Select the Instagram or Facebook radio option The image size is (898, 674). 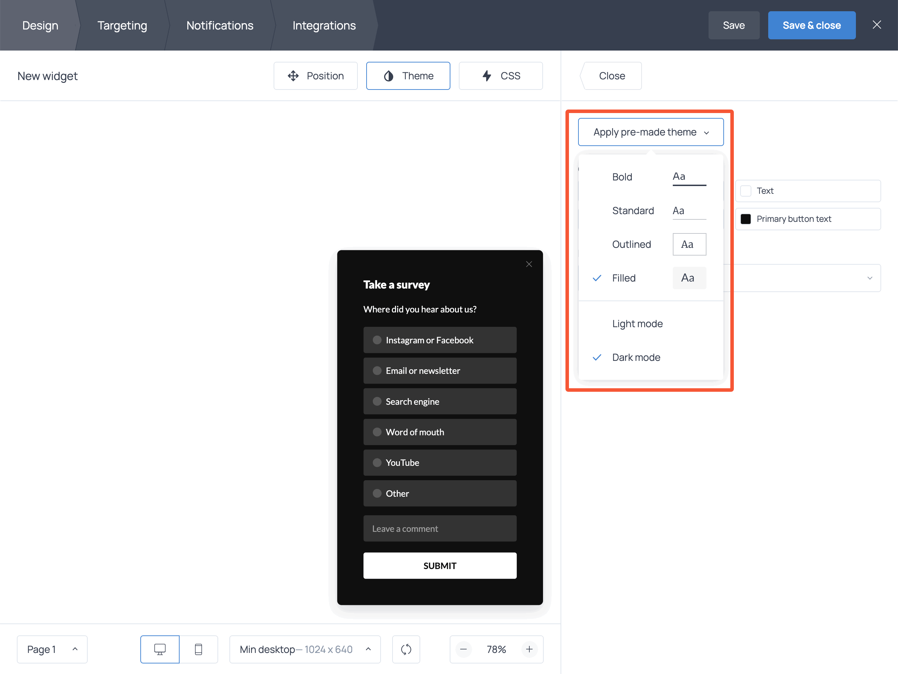pyautogui.click(x=377, y=340)
